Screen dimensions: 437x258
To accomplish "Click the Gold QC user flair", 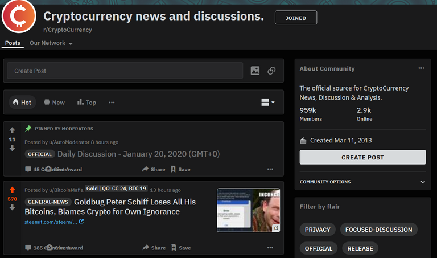I will pos(116,189).
